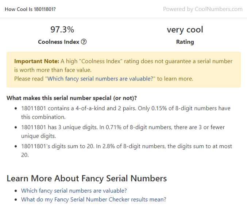Click the "Coolness Index" label
Image resolution: width=247 pixels, height=216 pixels.
point(59,42)
